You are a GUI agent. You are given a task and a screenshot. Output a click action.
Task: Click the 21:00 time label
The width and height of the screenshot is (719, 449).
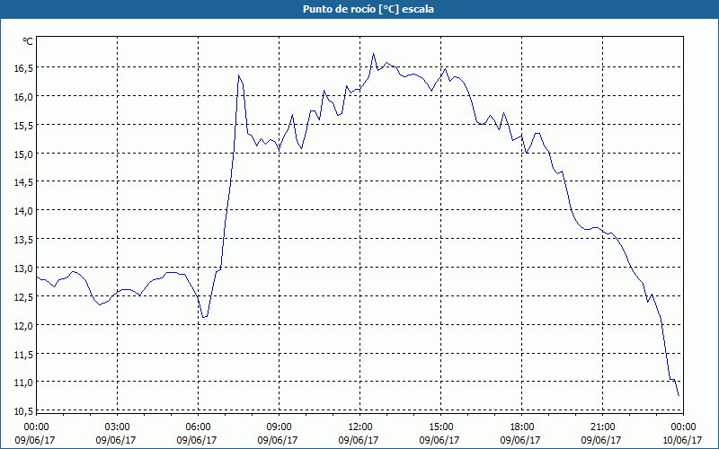click(602, 427)
